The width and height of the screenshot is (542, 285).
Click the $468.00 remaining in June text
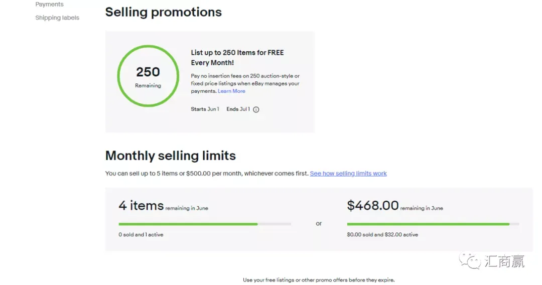click(395, 206)
